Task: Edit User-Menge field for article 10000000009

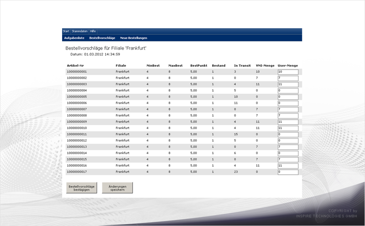Action: (288, 122)
